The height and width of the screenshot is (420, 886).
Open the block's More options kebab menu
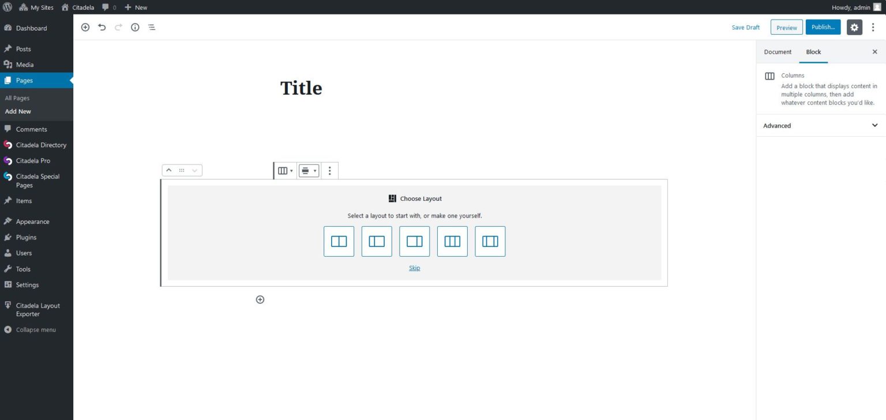(329, 170)
